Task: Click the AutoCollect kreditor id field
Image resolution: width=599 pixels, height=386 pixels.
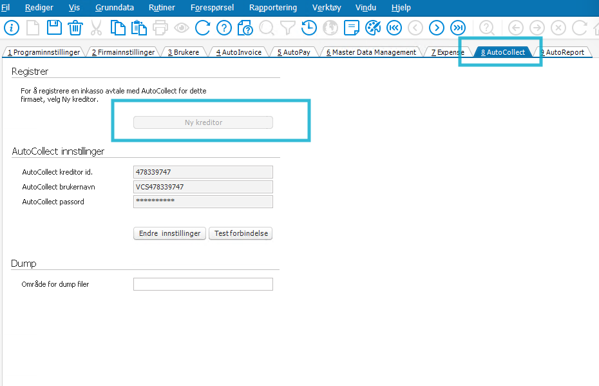Action: [204, 172]
